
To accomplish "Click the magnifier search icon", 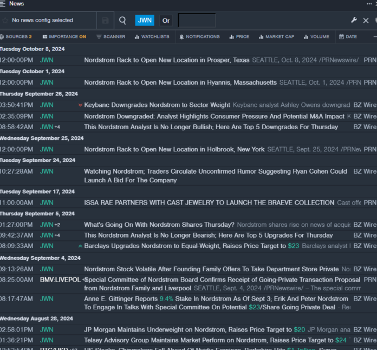I will (122, 21).
